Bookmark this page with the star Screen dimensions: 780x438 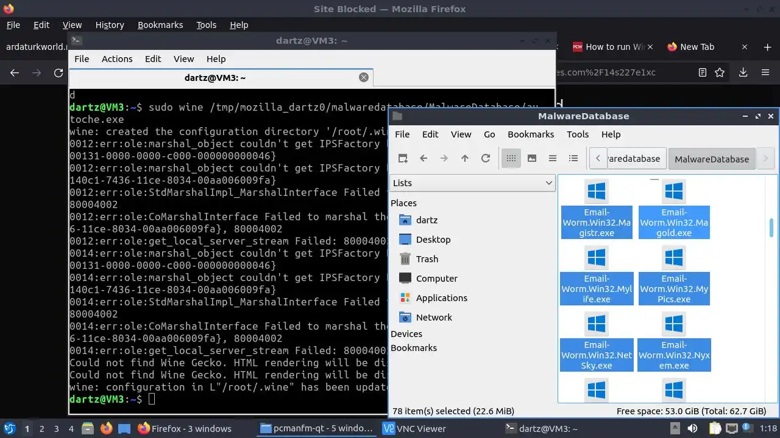click(x=720, y=72)
